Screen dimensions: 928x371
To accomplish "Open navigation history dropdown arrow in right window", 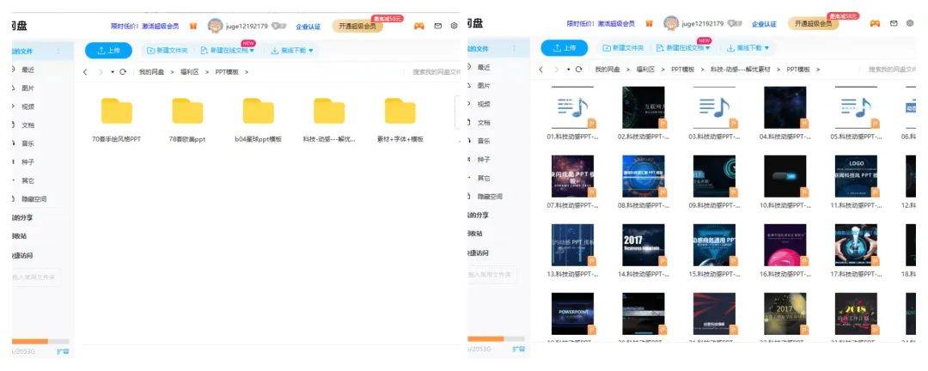I will (568, 70).
